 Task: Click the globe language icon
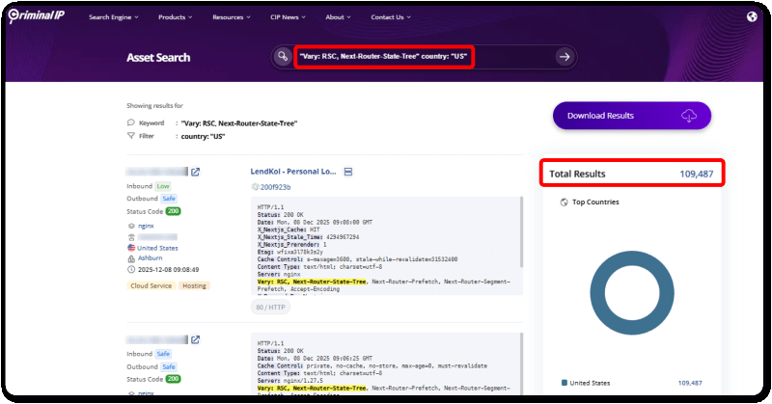click(752, 16)
